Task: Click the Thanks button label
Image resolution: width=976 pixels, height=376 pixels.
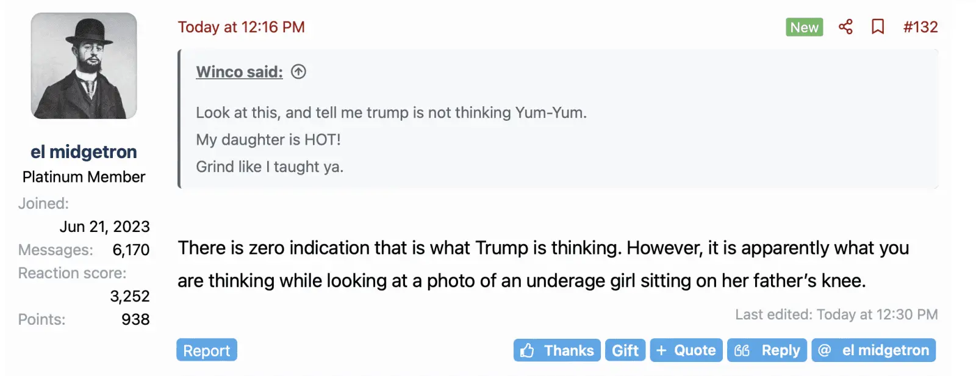Action: pyautogui.click(x=569, y=350)
